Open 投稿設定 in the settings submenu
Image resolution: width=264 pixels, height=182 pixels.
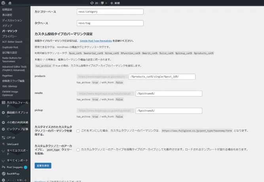pos(7,9)
